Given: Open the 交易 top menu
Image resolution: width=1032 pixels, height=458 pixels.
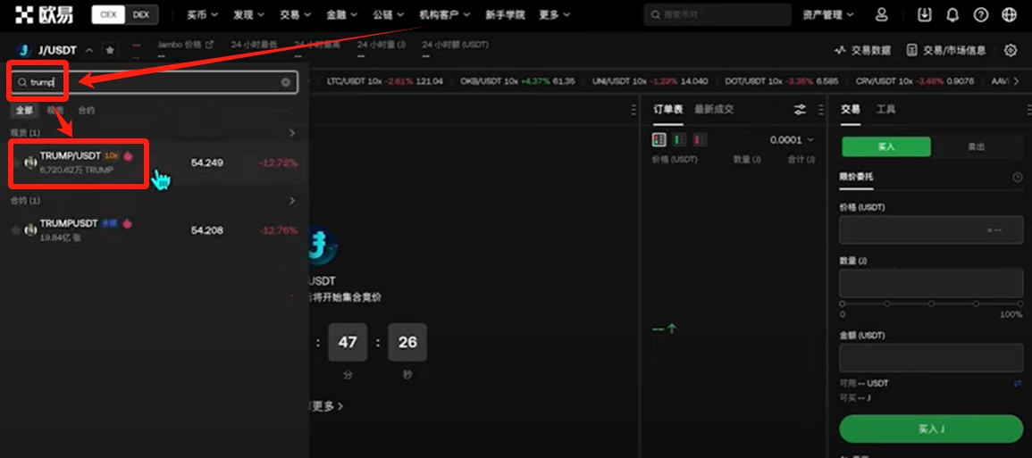Looking at the screenshot, I should pos(295,14).
